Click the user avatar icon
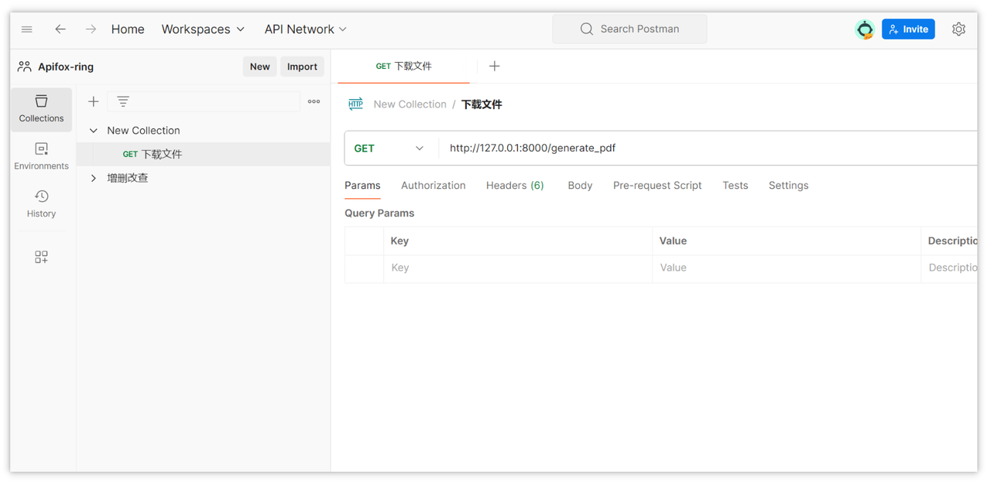 pos(865,29)
